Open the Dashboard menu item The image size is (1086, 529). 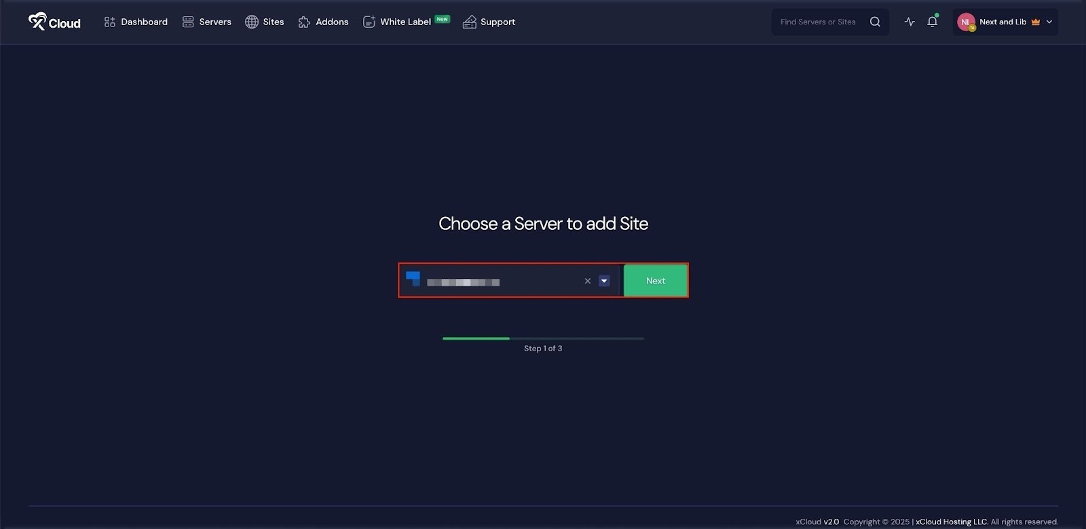pyautogui.click(x=136, y=22)
